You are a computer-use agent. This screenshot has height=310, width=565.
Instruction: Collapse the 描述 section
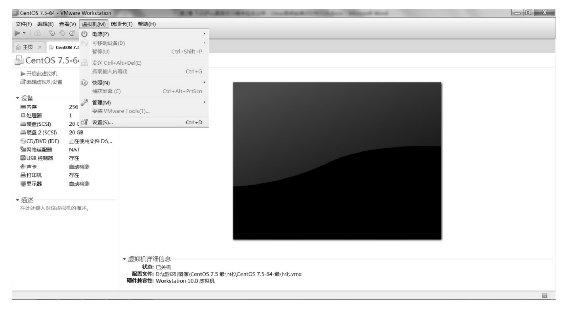coord(17,200)
